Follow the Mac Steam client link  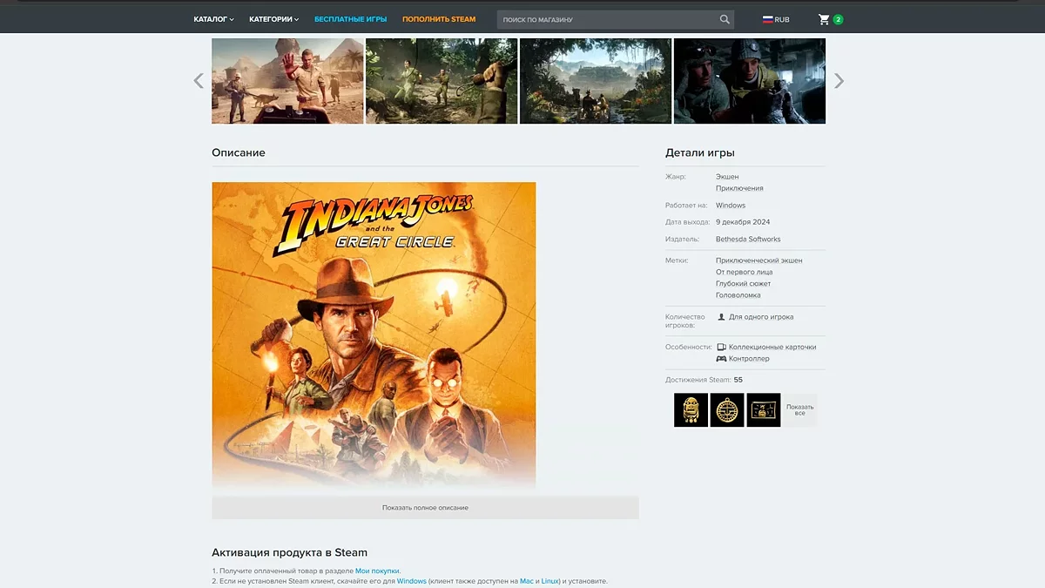[527, 581]
